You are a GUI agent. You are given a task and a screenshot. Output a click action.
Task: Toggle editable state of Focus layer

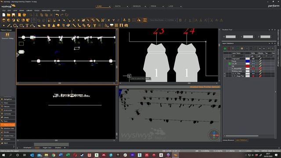click(x=260, y=61)
